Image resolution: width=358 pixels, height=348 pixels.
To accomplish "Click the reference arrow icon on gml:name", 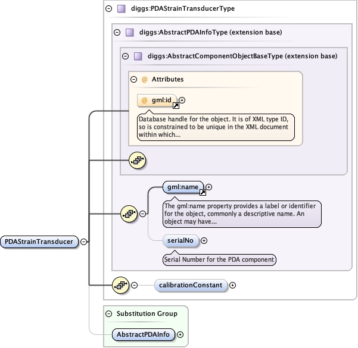I will [x=203, y=192].
